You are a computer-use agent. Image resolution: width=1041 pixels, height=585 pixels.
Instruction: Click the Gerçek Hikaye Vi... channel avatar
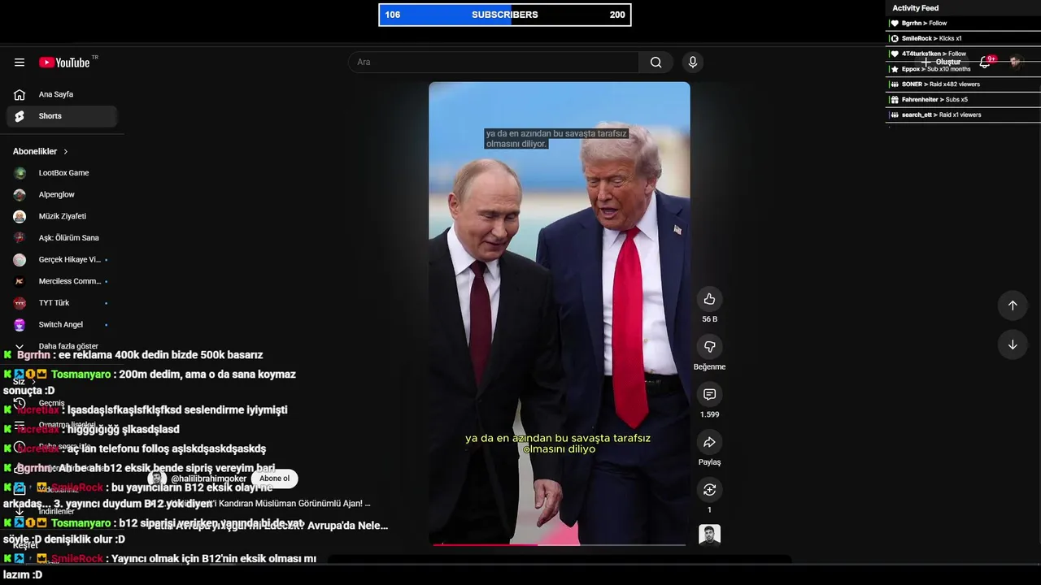[x=20, y=260]
